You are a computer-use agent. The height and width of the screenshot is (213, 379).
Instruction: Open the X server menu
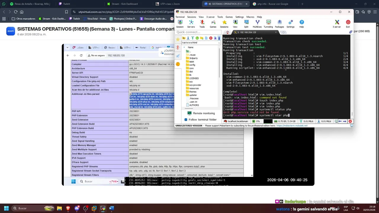tap(211, 17)
